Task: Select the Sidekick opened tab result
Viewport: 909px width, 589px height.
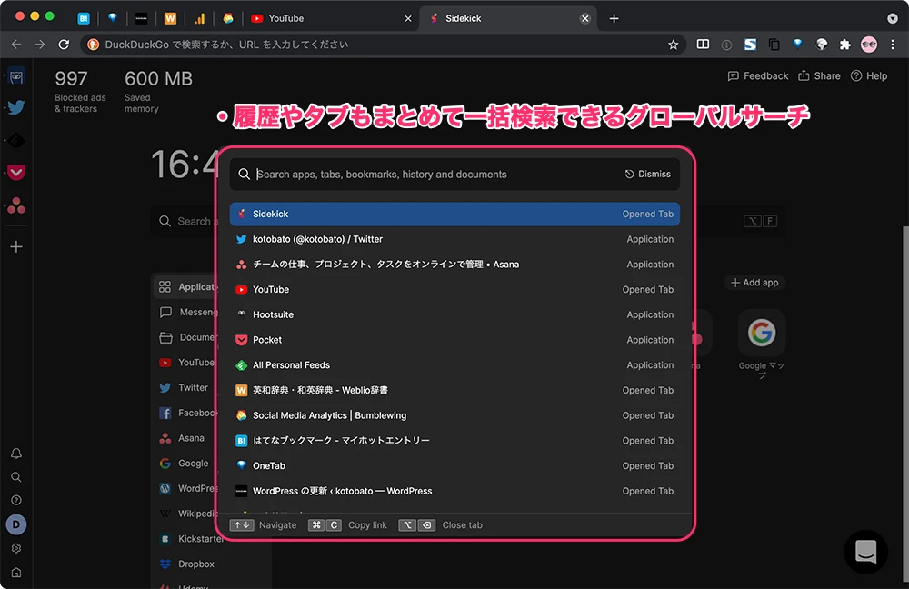Action: click(454, 214)
